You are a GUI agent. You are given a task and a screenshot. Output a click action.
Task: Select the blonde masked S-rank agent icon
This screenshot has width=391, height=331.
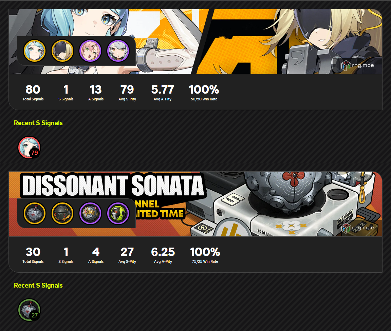tap(62, 51)
